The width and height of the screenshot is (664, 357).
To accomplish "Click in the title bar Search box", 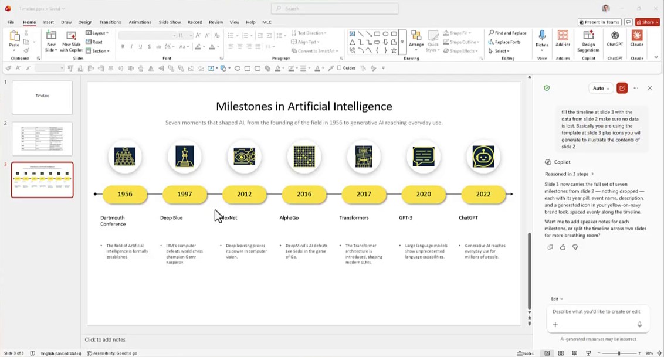I will (x=334, y=8).
